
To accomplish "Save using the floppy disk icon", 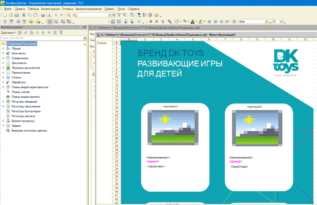I will (17, 15).
